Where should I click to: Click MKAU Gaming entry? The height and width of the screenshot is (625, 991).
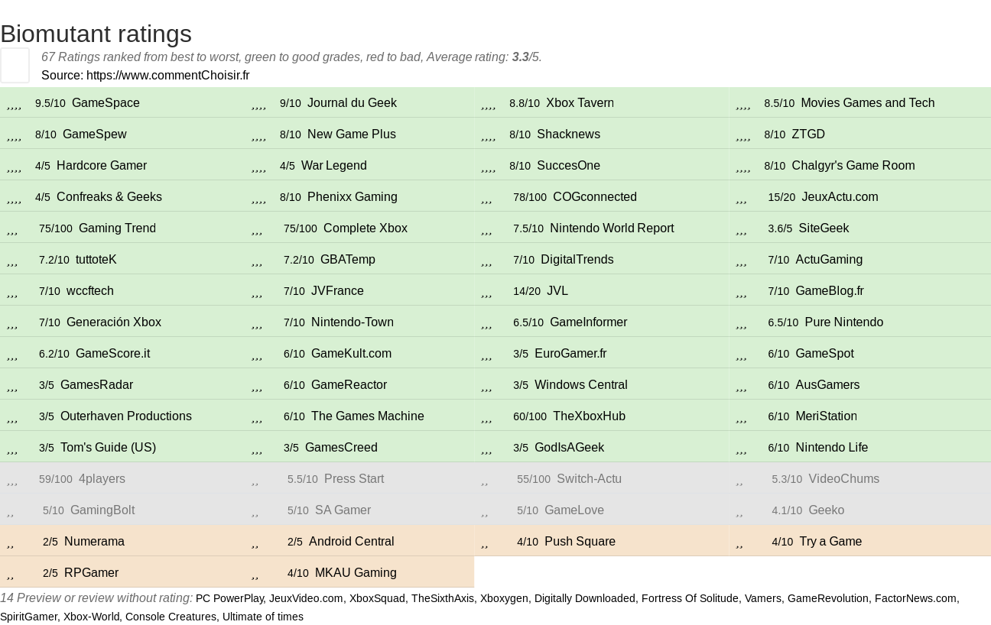(x=356, y=572)
